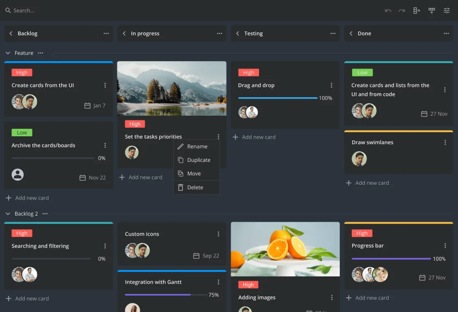This screenshot has width=458, height=312.
Task: Collapse the Backlog column
Action: tap(11, 33)
